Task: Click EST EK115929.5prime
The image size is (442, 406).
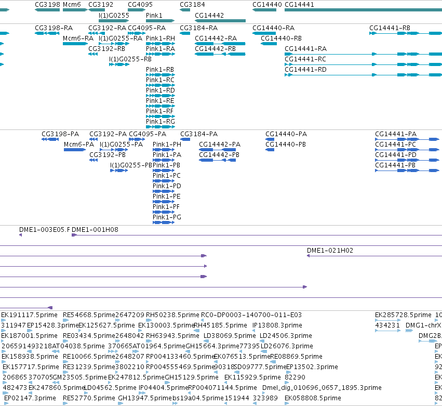Action: [252, 377]
